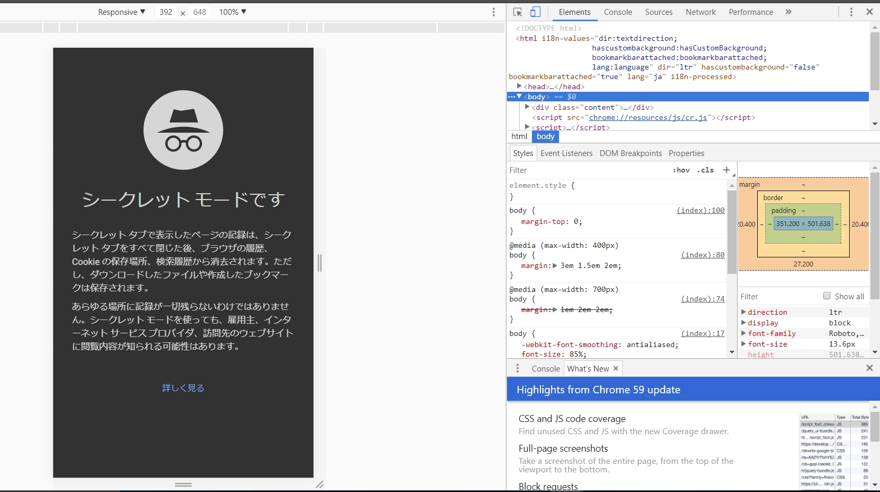This screenshot has height=492, width=880.
Task: Click the right-edge viewport resize handle
Action: pos(319,263)
